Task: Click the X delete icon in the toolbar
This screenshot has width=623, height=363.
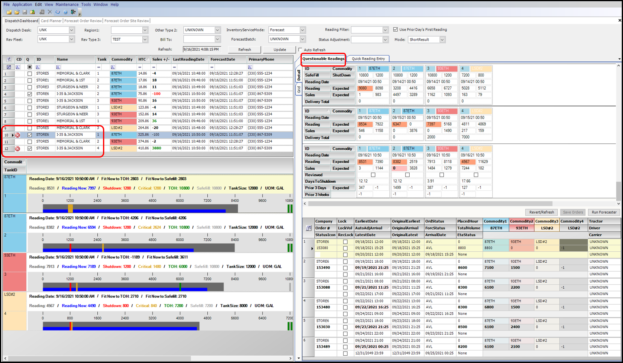Action: click(x=49, y=12)
